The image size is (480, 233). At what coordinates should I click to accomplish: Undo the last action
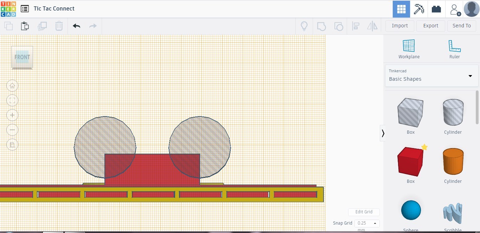click(x=76, y=26)
